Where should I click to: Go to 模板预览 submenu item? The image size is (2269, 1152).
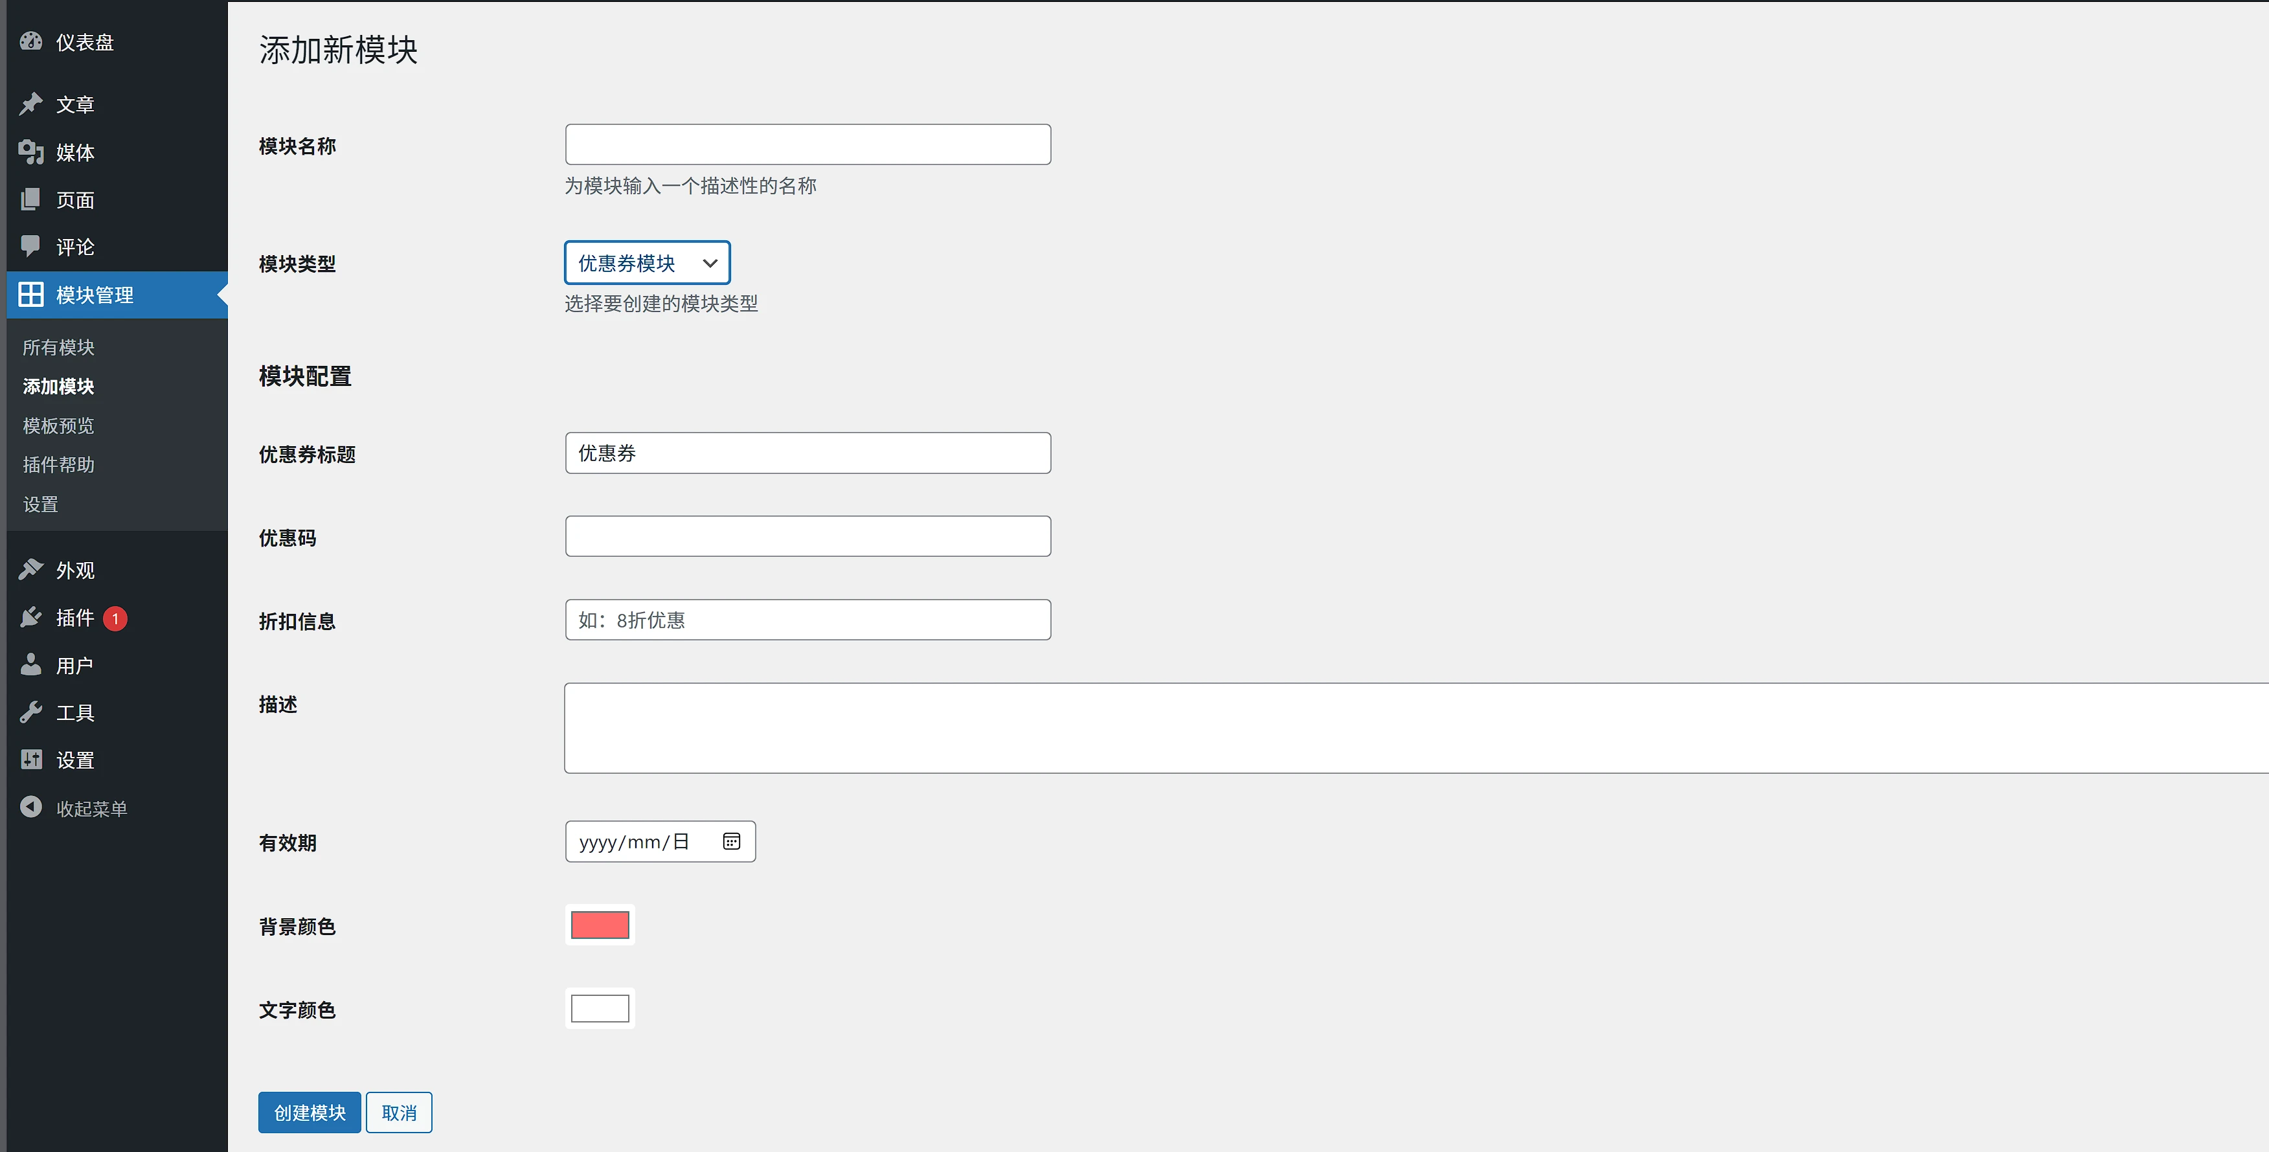58,425
